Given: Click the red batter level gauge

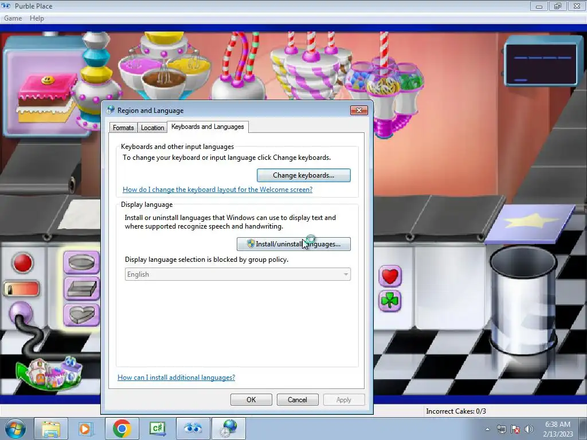Looking at the screenshot, I should (x=22, y=289).
